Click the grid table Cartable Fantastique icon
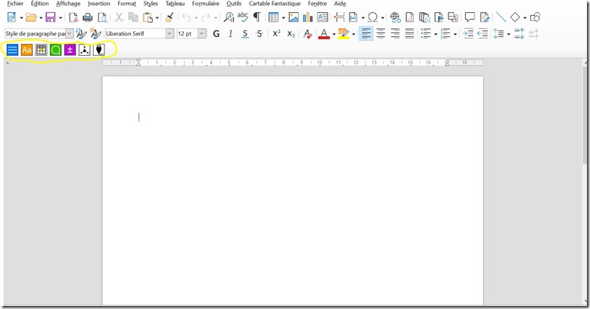 click(x=41, y=50)
